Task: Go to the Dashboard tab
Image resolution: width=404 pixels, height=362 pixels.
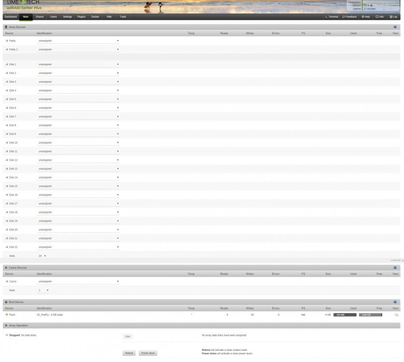Action: pyautogui.click(x=11, y=17)
